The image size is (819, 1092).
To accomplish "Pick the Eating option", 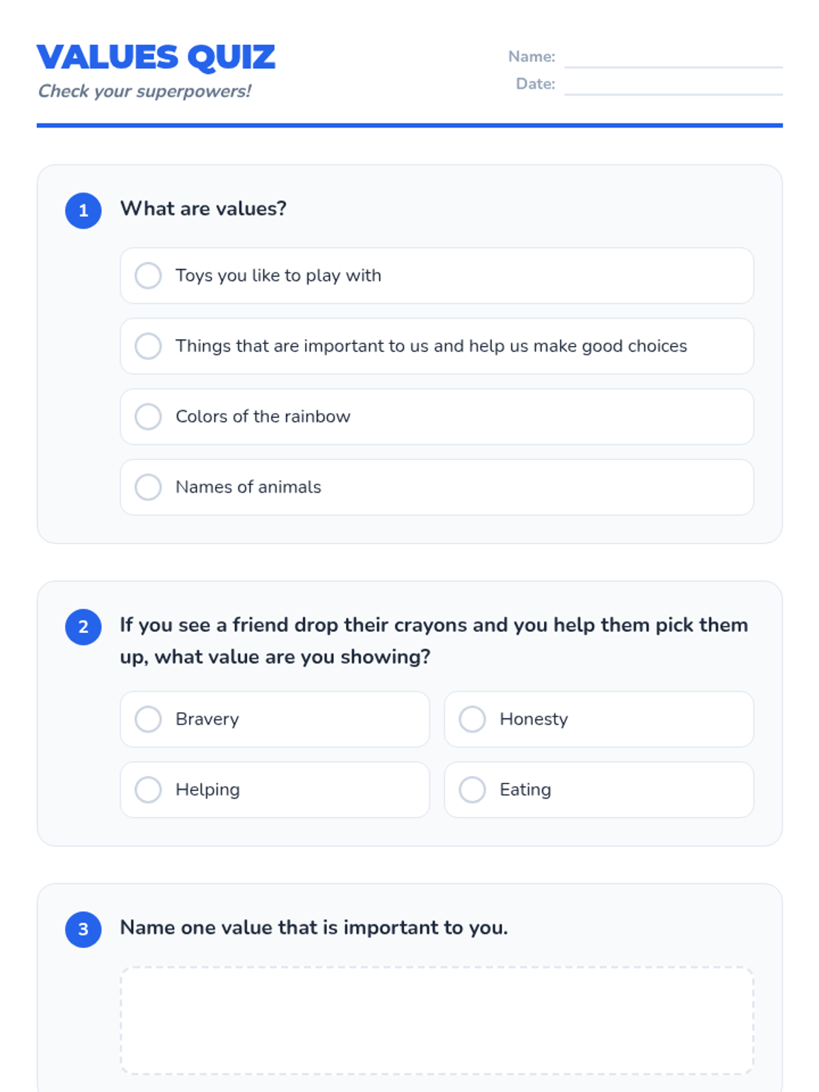I will click(x=472, y=790).
